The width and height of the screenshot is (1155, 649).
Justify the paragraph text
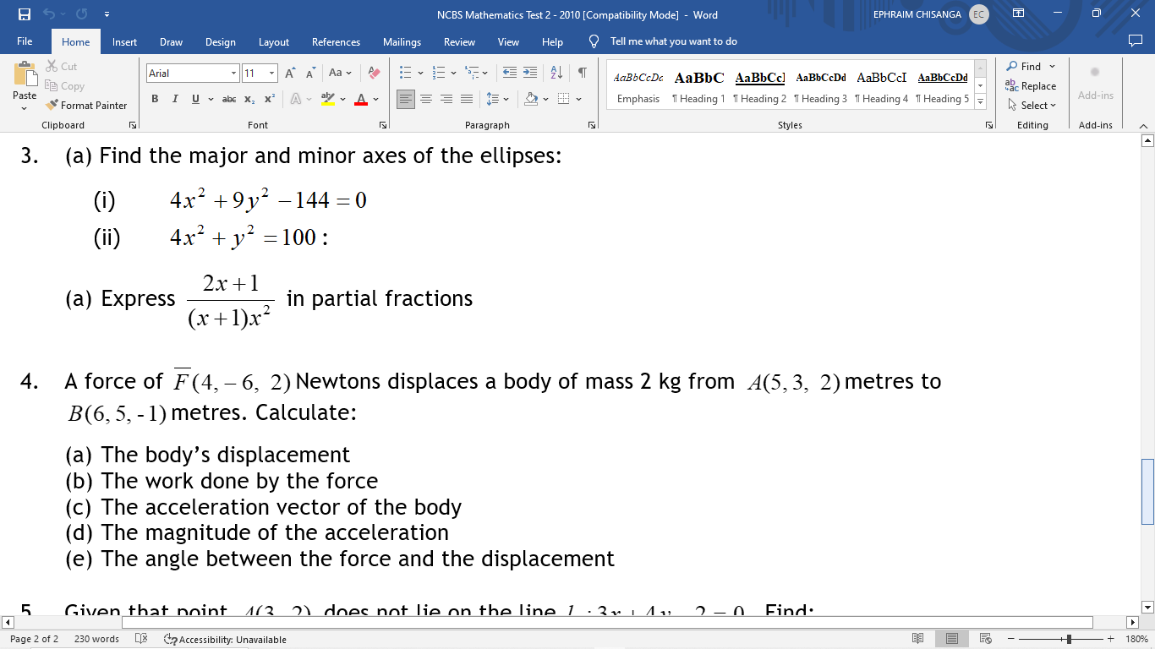(467, 99)
